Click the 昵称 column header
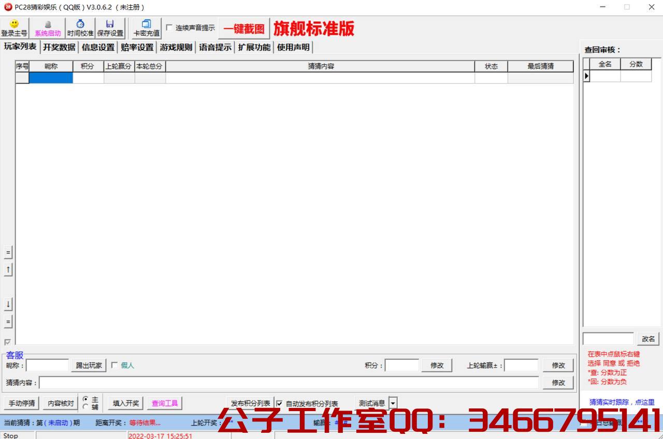The width and height of the screenshot is (663, 439). coord(51,66)
